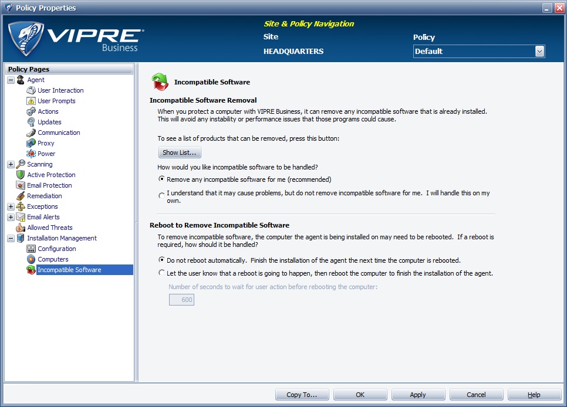Click the Computers icon
Image resolution: width=567 pixels, height=407 pixels.
tap(31, 259)
